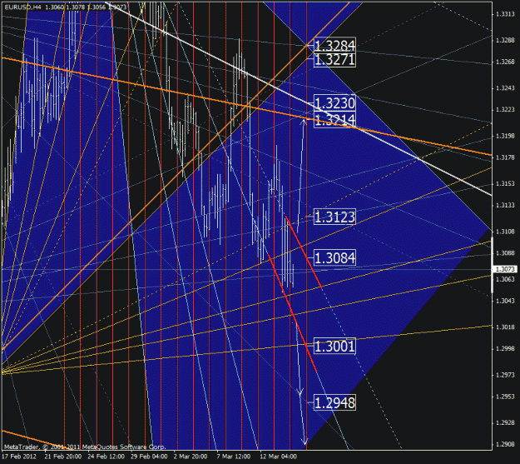Screen dimensions: 520x464
Task: Click the 1.3284 price label
Action: click(x=334, y=45)
